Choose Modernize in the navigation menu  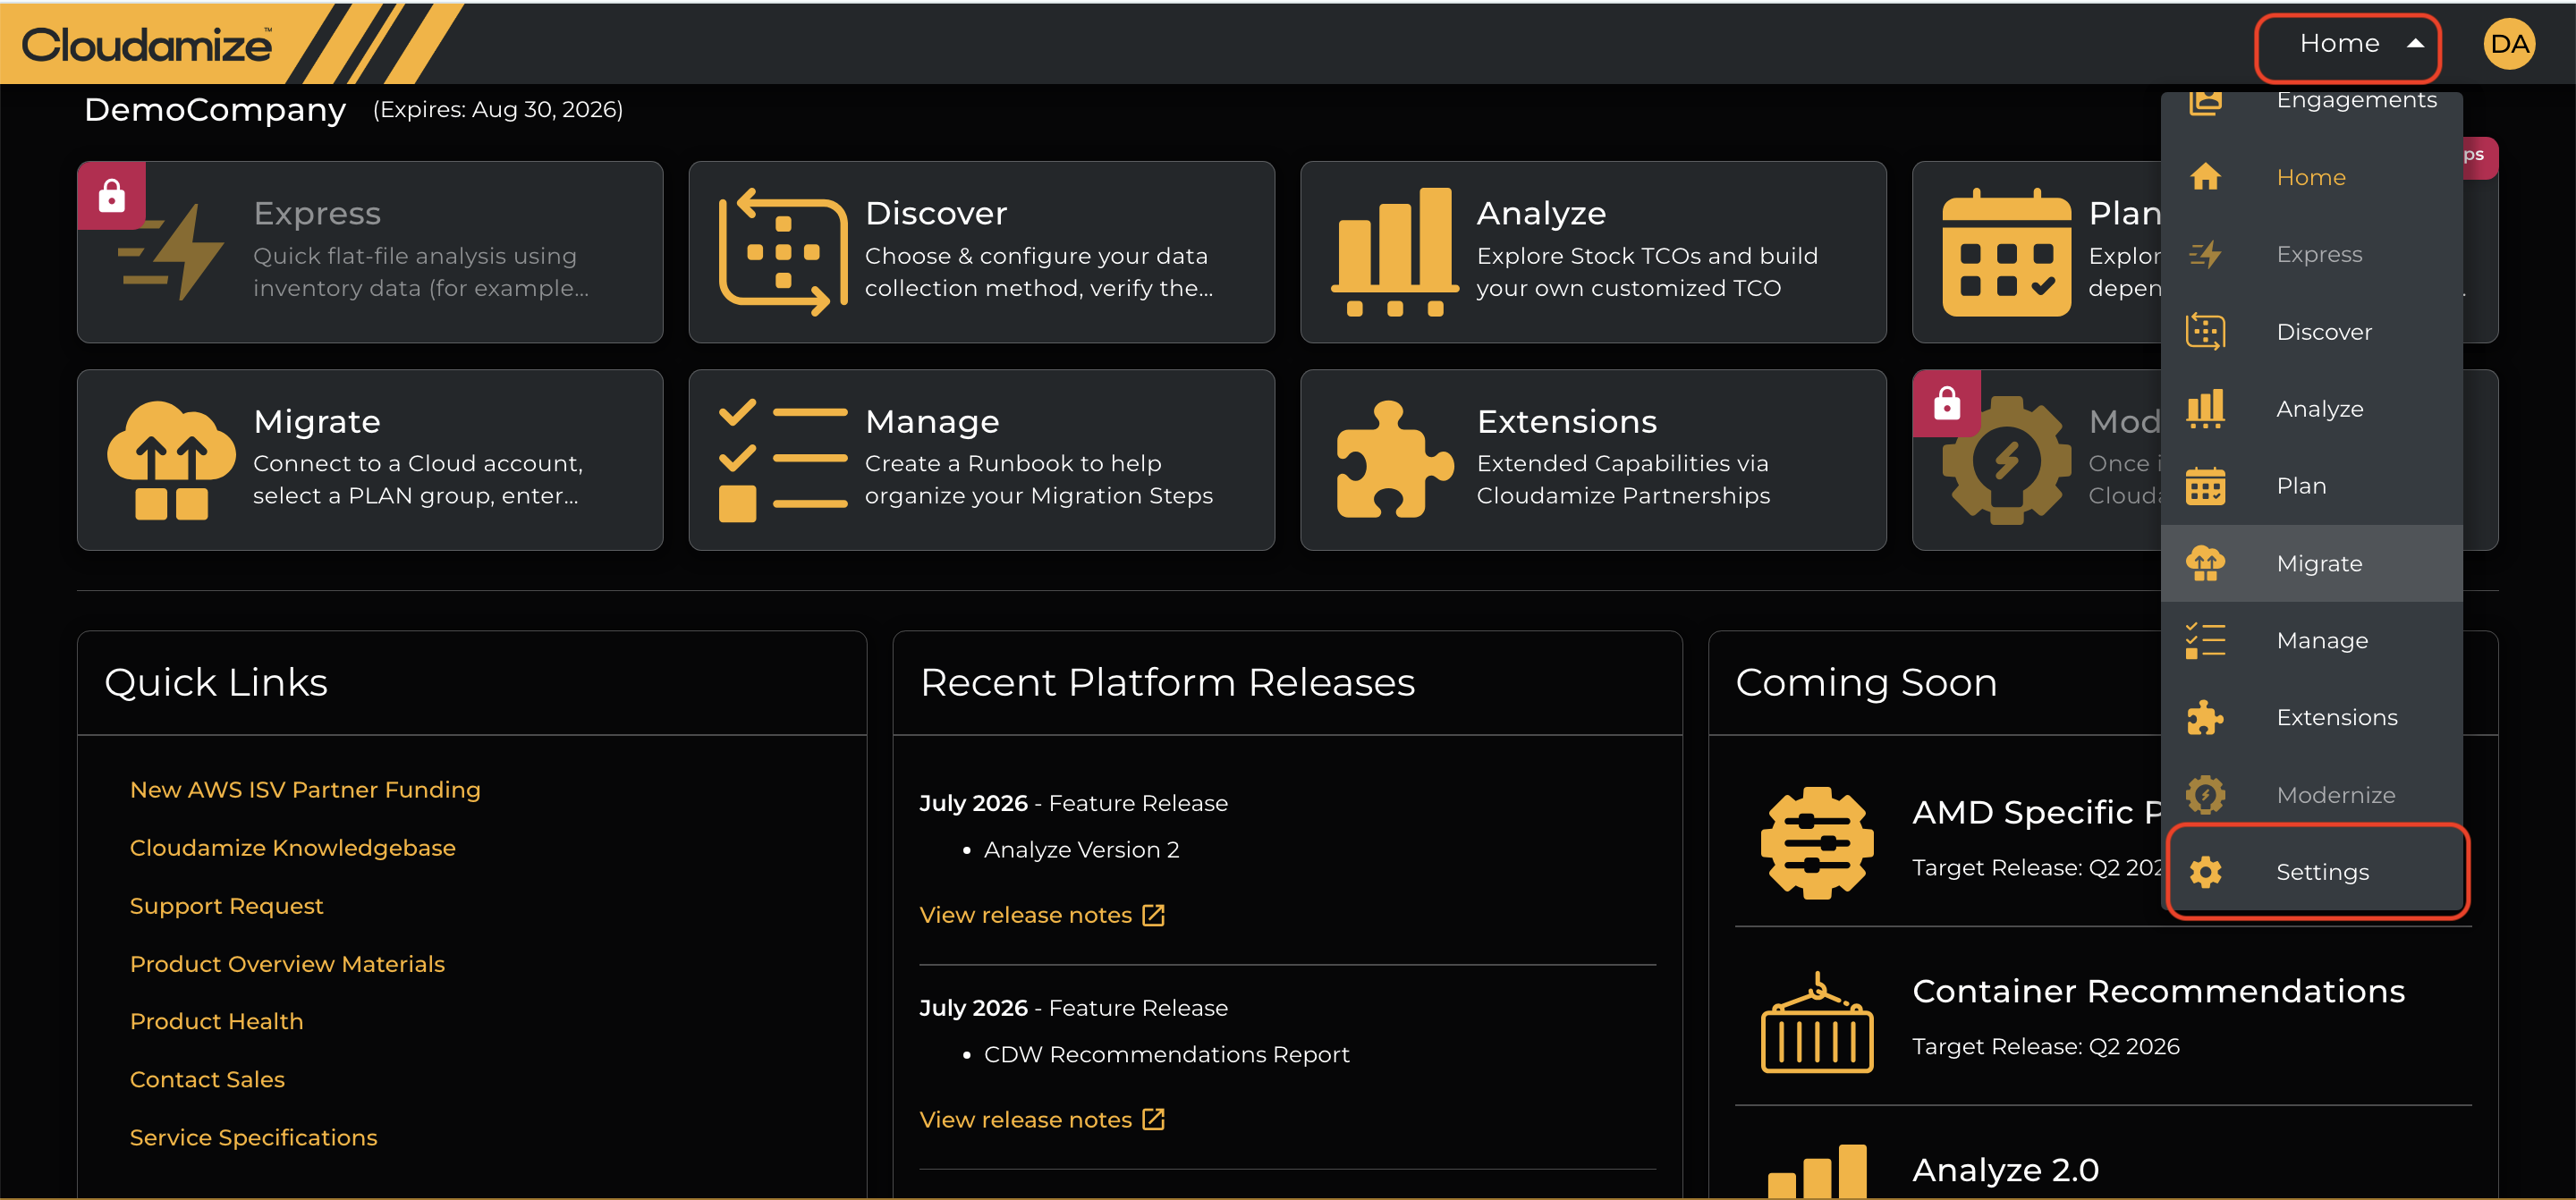pyautogui.click(x=2312, y=795)
